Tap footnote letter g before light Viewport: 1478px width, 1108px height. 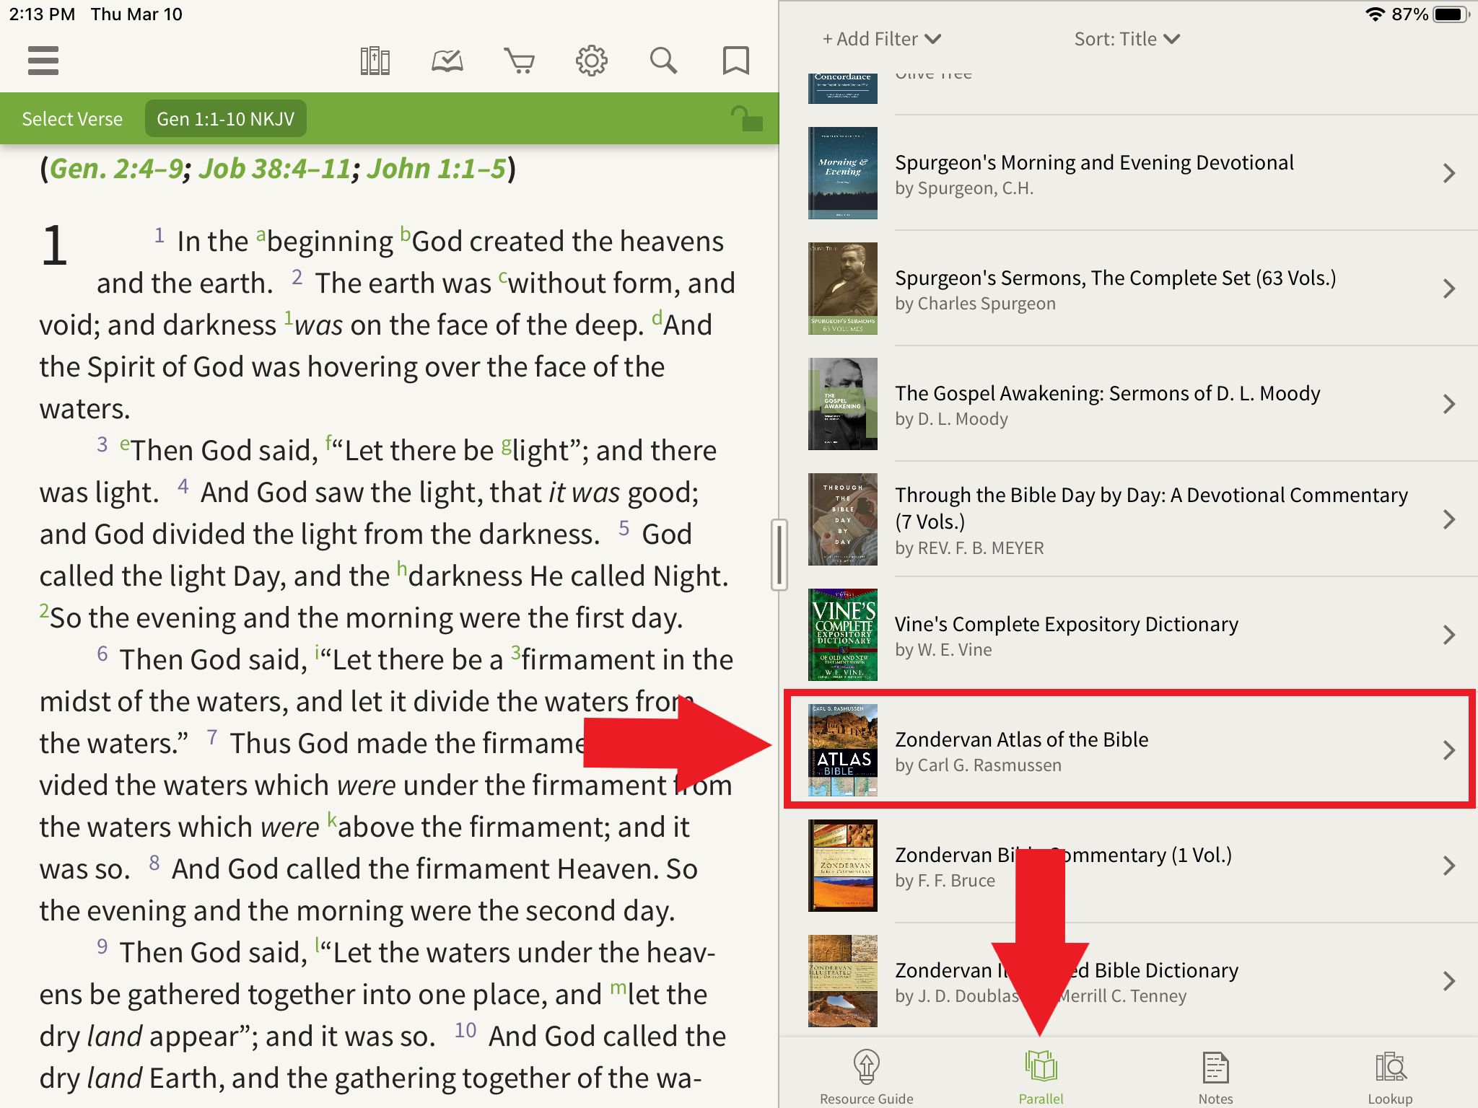click(x=507, y=445)
